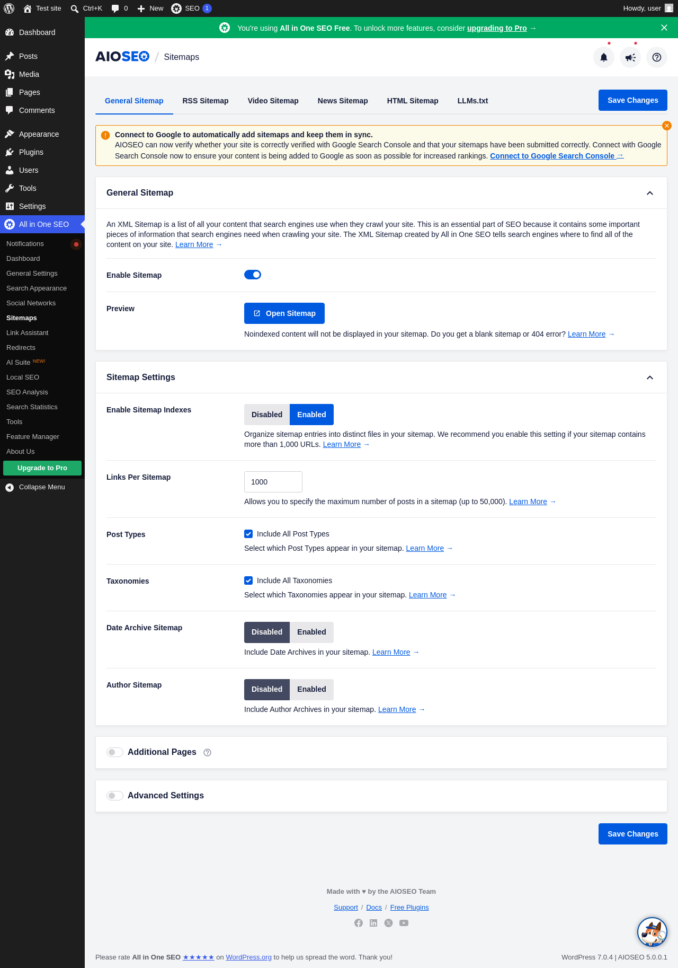Open the AIOSEO mascot chat bubble

(652, 932)
